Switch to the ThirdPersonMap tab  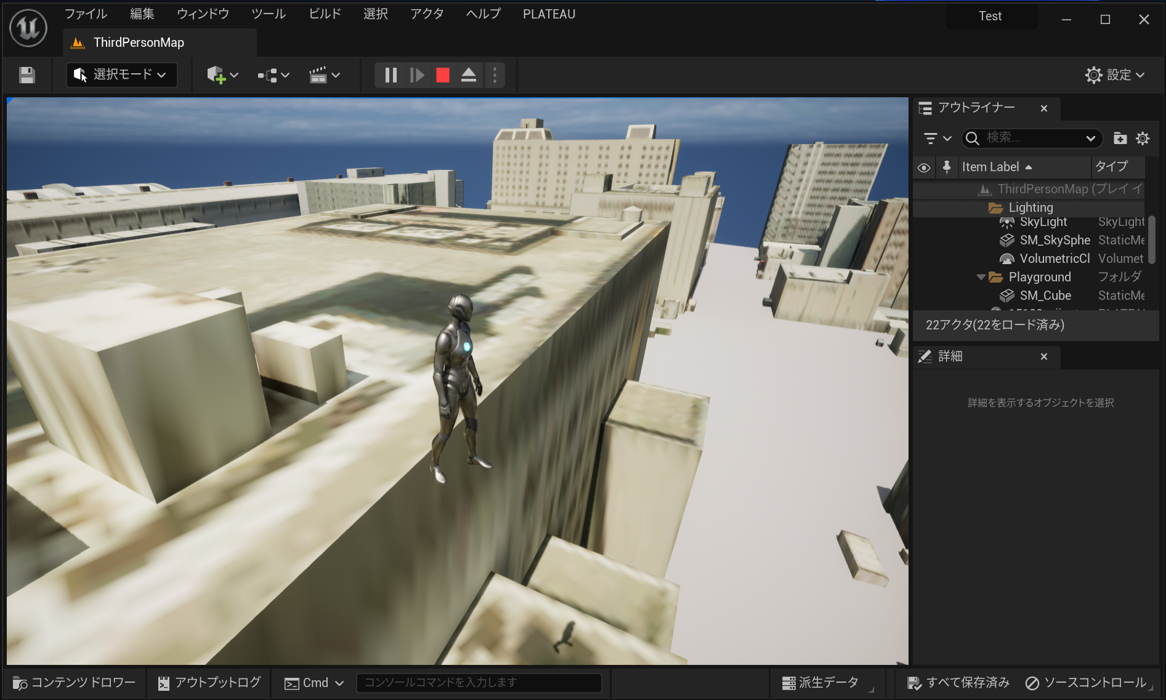coord(138,42)
